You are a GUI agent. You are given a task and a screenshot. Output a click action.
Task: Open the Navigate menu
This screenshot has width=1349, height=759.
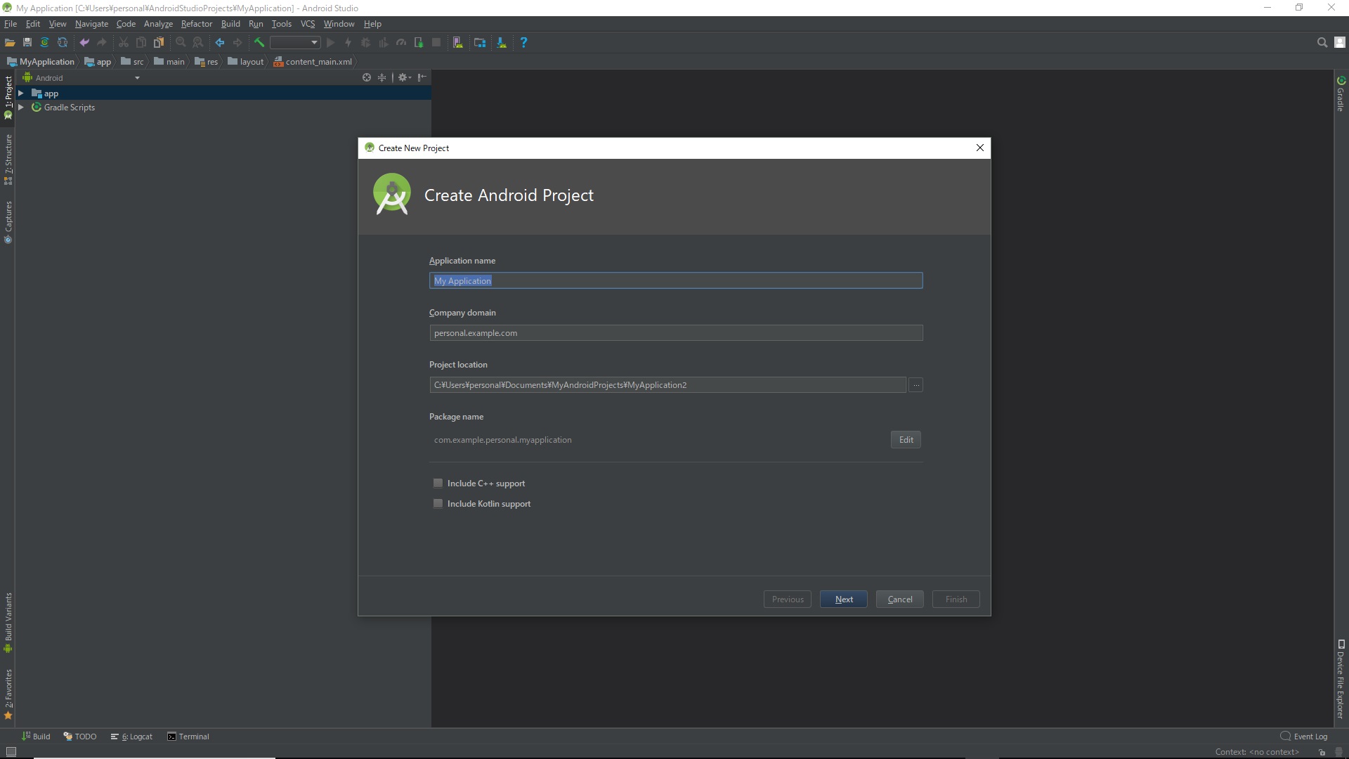point(91,24)
